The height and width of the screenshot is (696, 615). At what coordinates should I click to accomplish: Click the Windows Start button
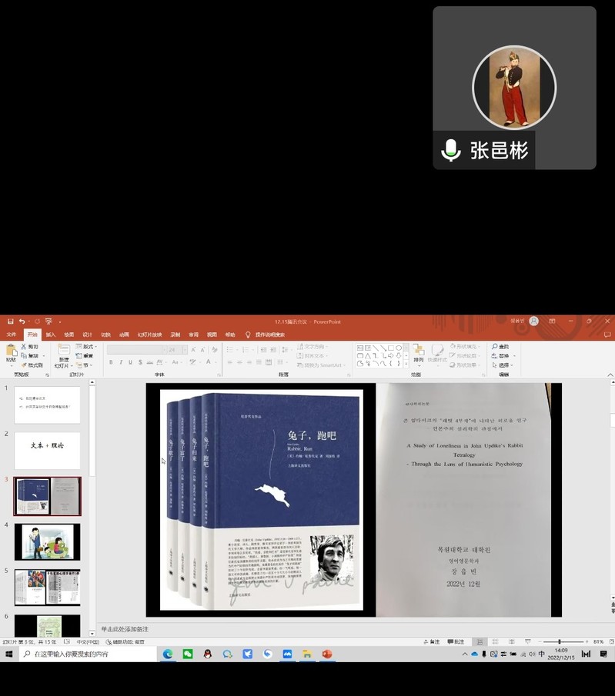click(9, 654)
